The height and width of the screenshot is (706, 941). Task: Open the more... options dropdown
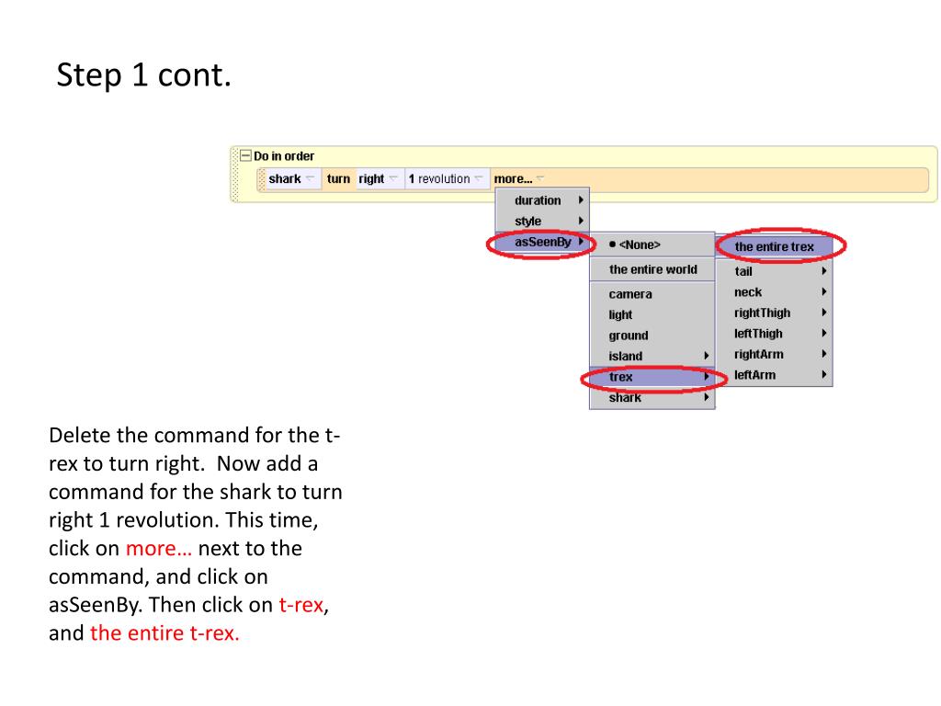click(518, 179)
